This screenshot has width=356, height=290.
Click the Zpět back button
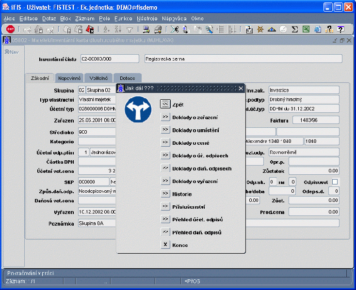click(x=165, y=104)
